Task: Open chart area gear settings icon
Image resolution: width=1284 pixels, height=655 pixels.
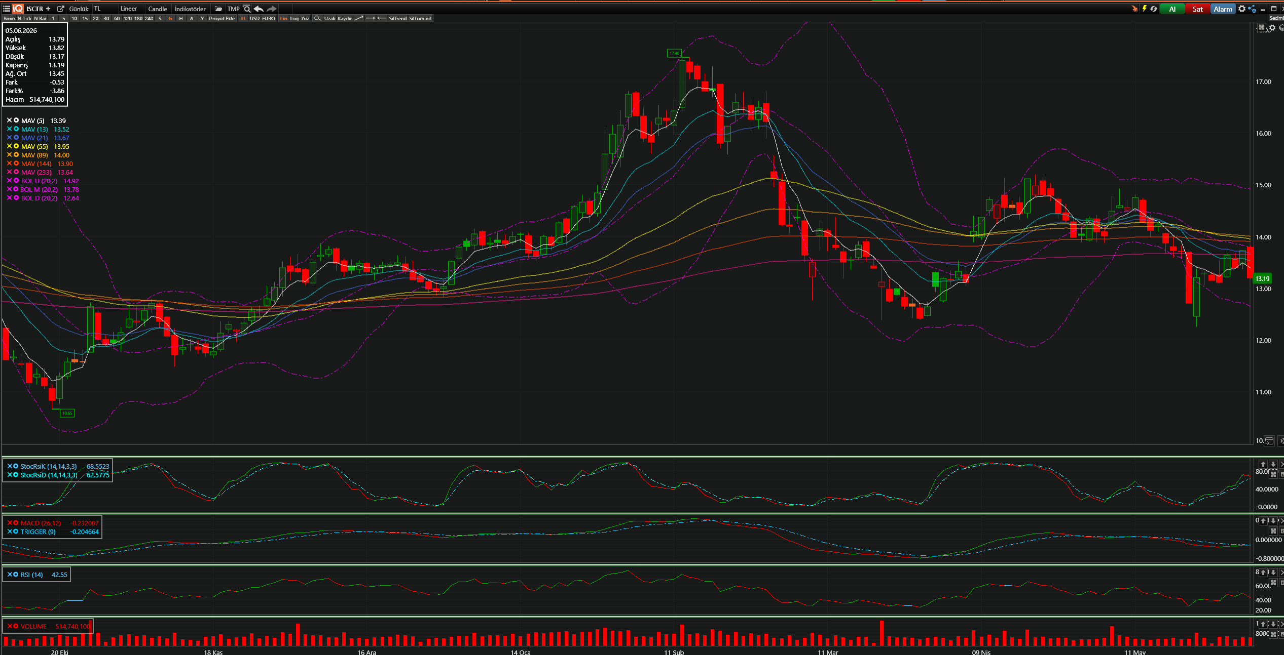Action: coord(1272,28)
